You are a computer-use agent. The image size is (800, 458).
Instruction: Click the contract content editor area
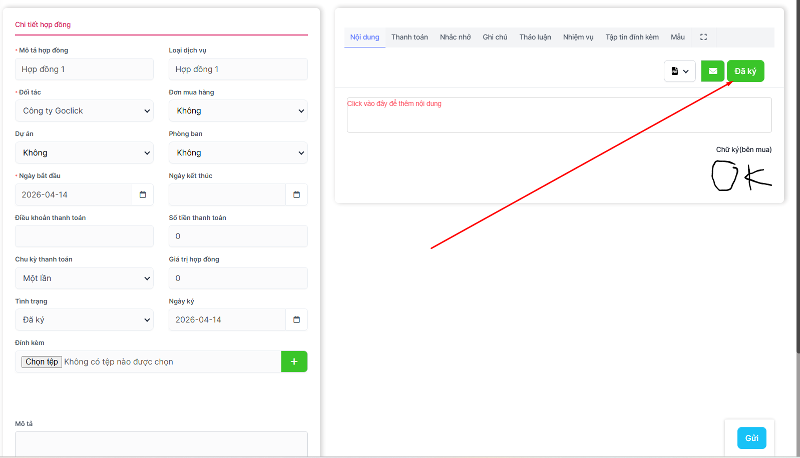pyautogui.click(x=559, y=115)
